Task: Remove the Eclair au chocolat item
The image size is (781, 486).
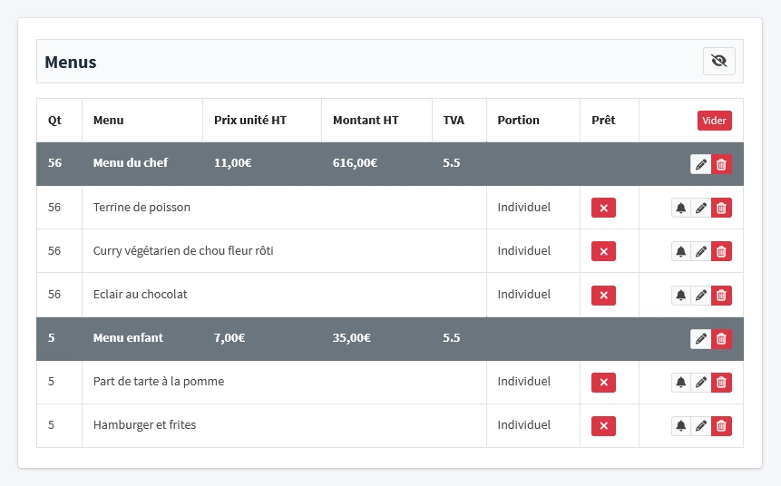Action: 721,296
